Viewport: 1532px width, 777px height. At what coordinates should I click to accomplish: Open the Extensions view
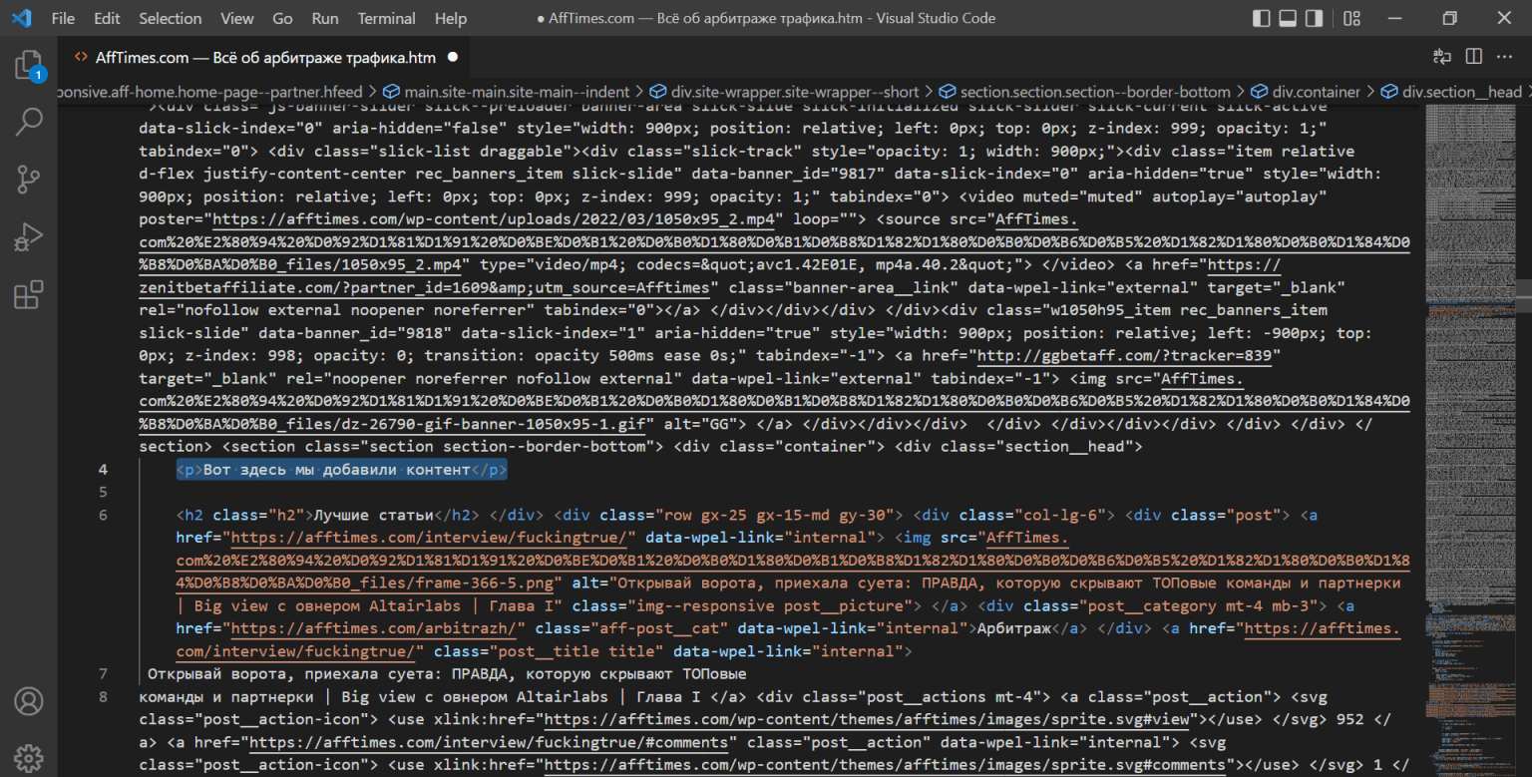pos(28,295)
